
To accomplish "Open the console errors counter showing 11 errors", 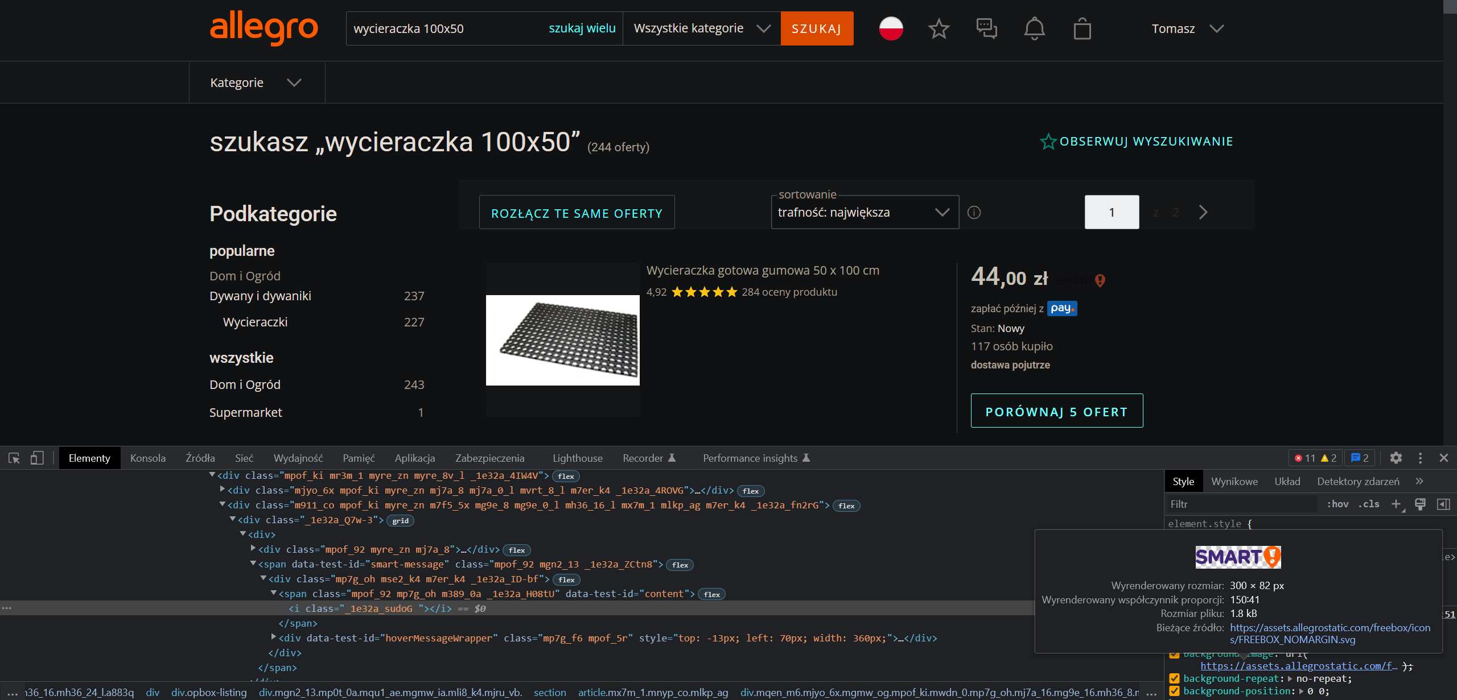I will [1307, 458].
